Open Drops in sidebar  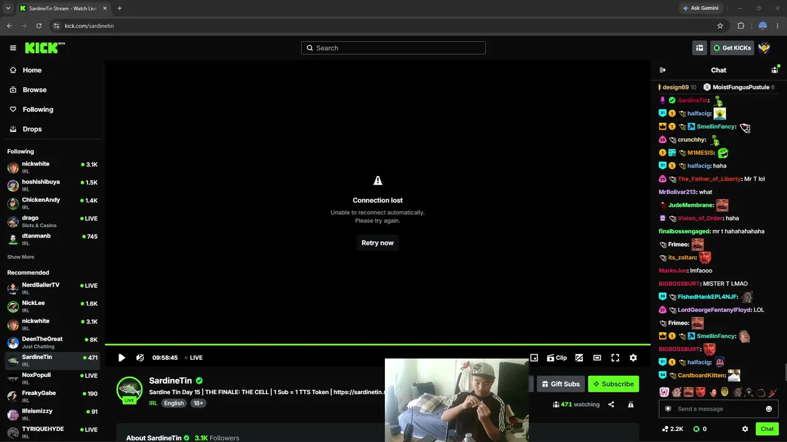[52, 129]
